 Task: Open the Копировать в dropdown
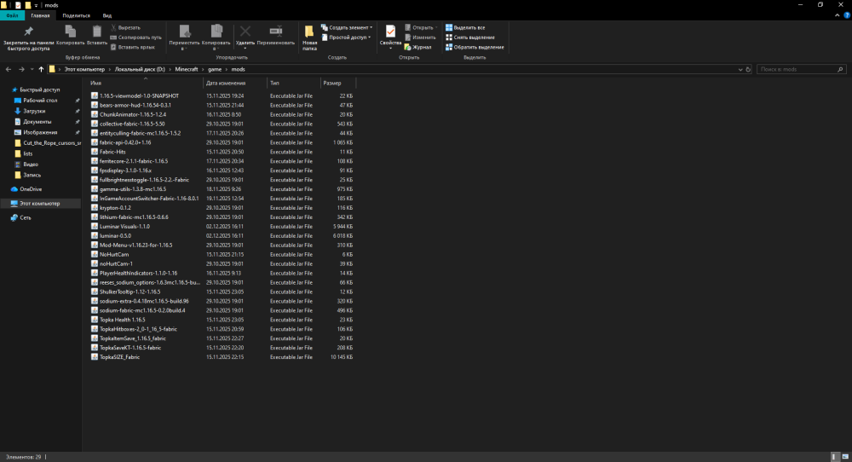click(216, 38)
